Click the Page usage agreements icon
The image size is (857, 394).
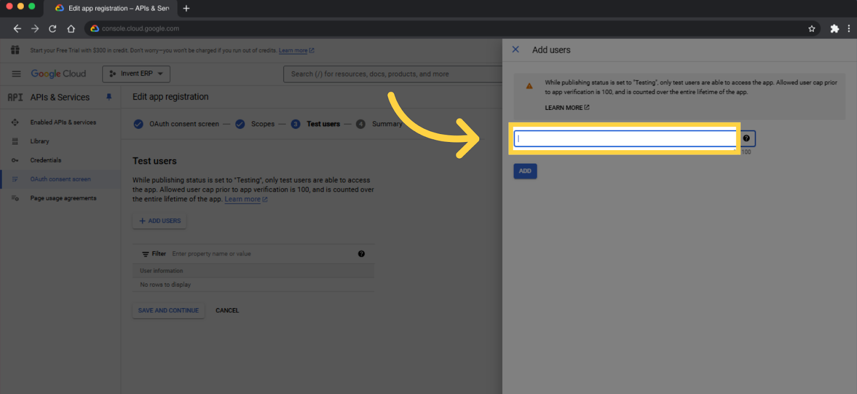coord(15,198)
